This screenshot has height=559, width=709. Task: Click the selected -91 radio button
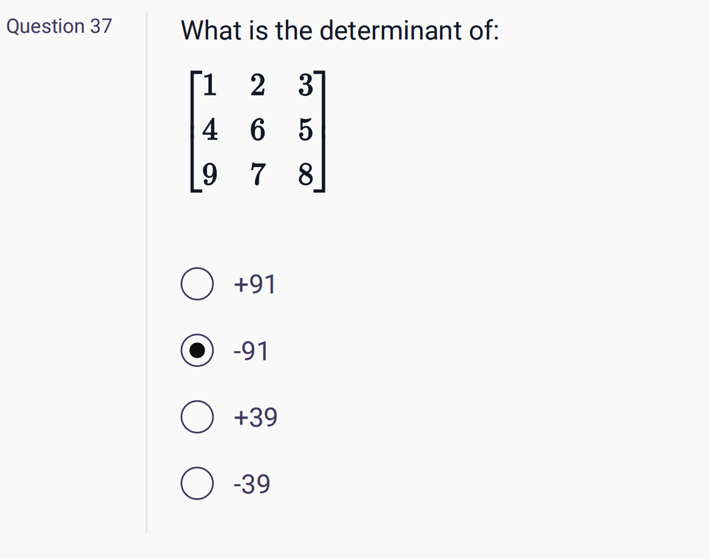pos(197,351)
